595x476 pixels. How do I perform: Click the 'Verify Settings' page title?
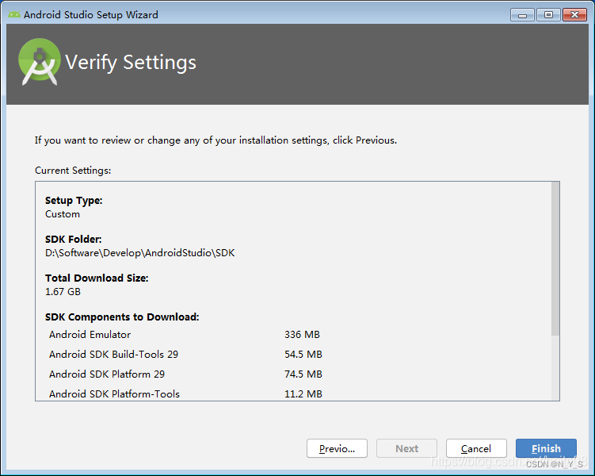pos(131,63)
